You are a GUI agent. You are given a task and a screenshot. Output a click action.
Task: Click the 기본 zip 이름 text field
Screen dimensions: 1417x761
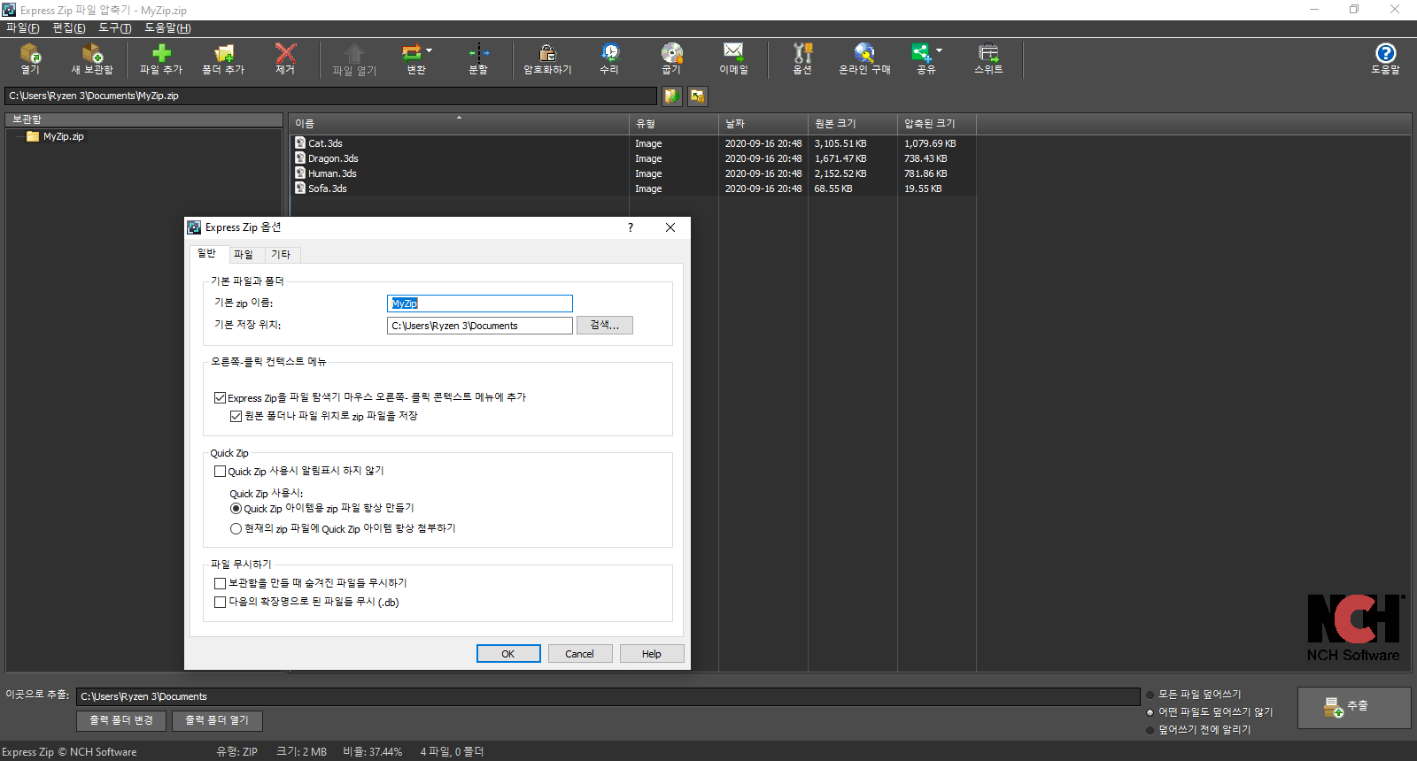tap(480, 304)
